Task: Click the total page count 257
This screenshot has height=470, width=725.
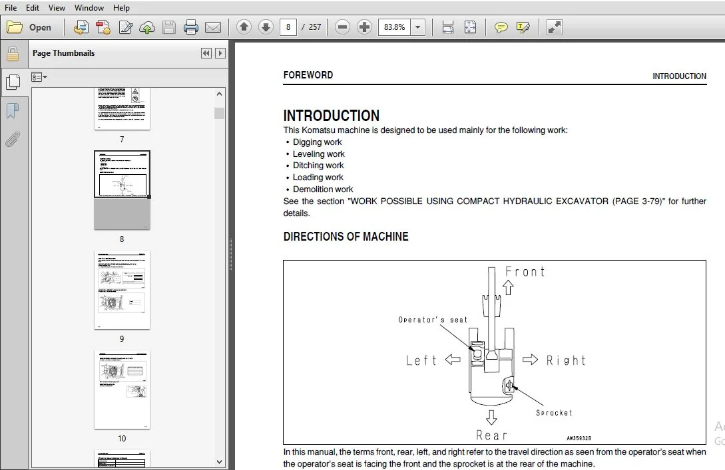Action: [x=315, y=27]
